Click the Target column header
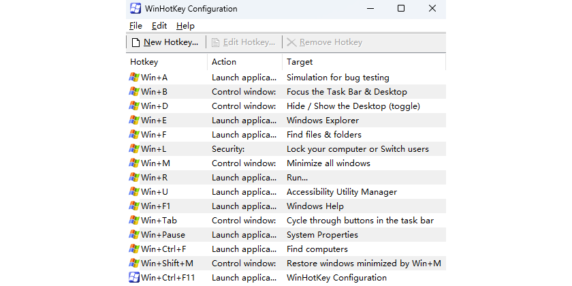Viewport: 572px width, 286px height. (x=364, y=62)
